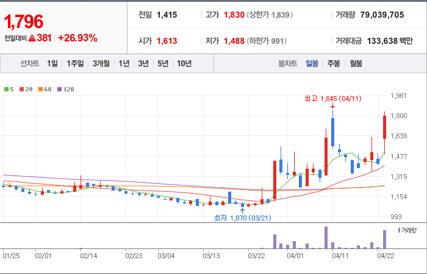This screenshot has width=427, height=274.
Task: Click the 거래량 value 79,039,705
Action: coord(382,15)
